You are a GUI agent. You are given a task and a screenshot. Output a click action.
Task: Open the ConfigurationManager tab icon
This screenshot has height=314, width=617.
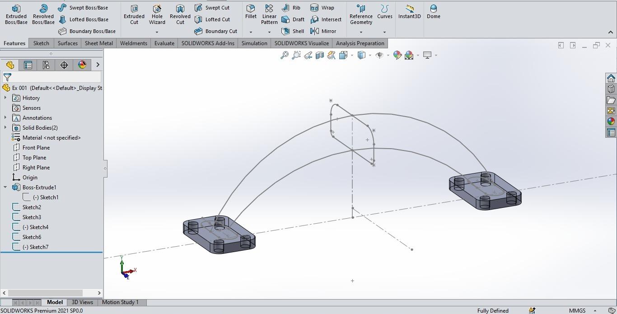click(46, 65)
